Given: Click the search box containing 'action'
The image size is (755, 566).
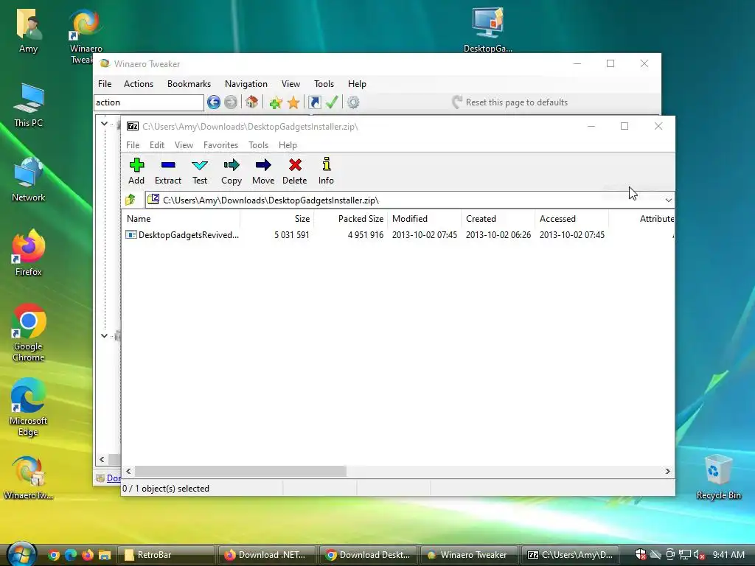Looking at the screenshot, I should [x=148, y=102].
